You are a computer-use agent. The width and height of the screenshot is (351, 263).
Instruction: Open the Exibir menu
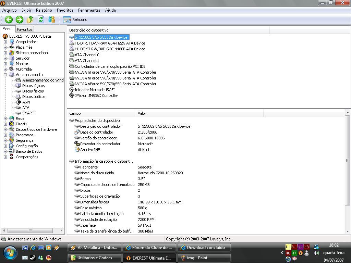(x=26, y=10)
